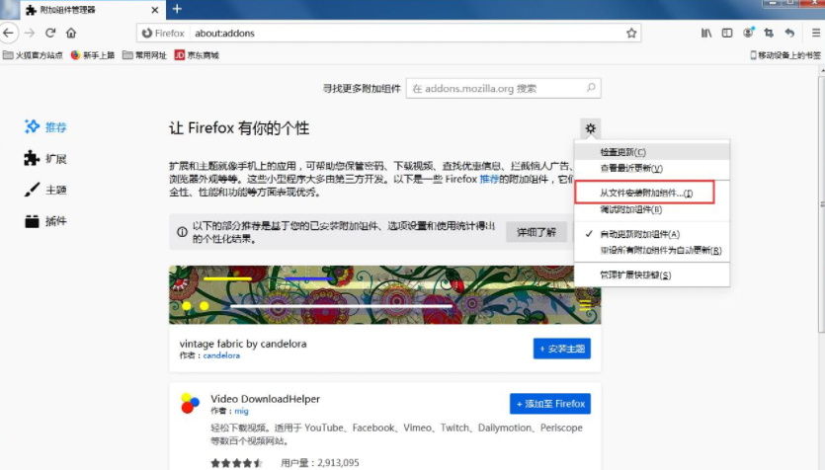This screenshot has height=470, width=825.
Task: Show sidebars icon in toolbar
Action: click(727, 33)
